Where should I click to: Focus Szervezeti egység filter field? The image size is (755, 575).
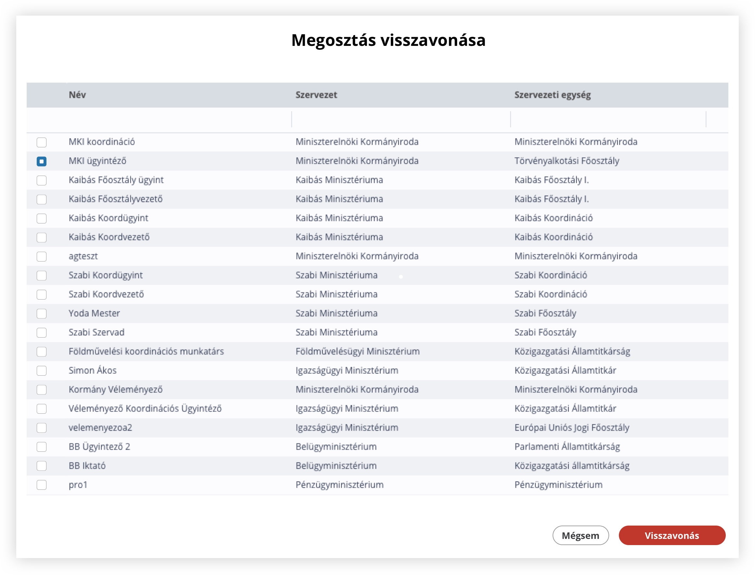pyautogui.click(x=607, y=120)
